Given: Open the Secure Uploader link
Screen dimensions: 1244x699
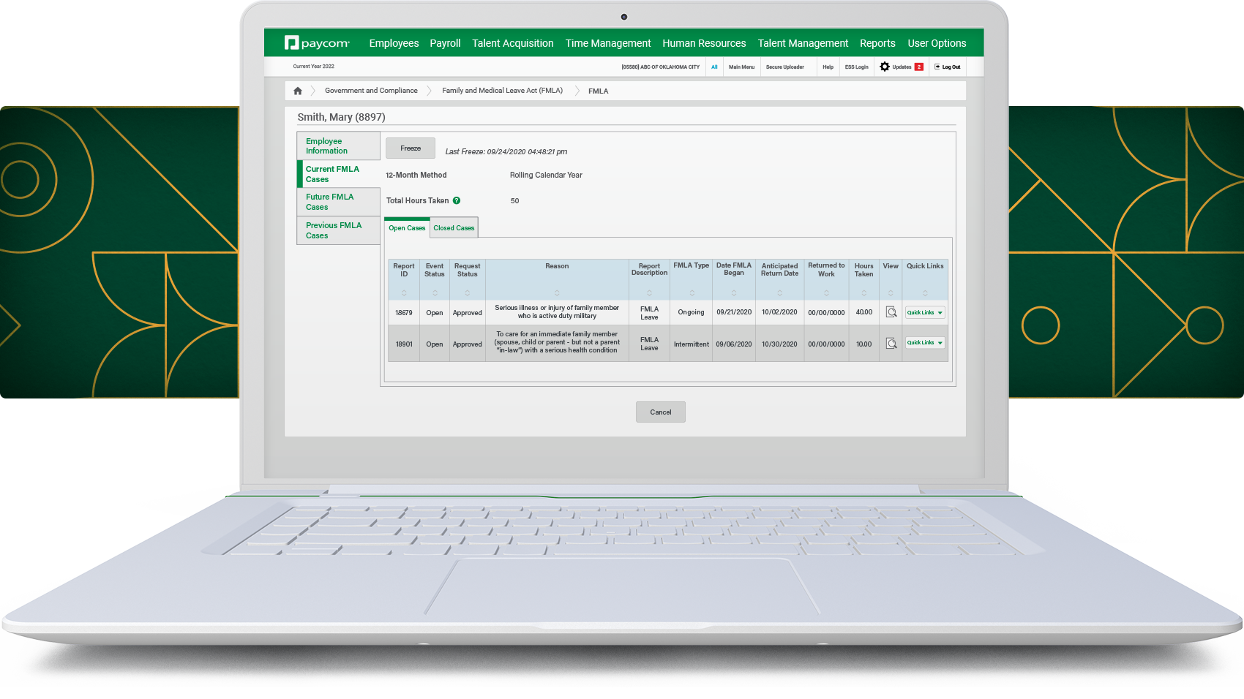Looking at the screenshot, I should [x=784, y=67].
